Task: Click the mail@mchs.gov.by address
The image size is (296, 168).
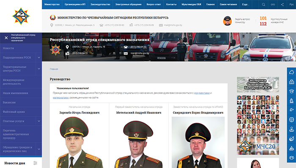Action: click(173, 25)
